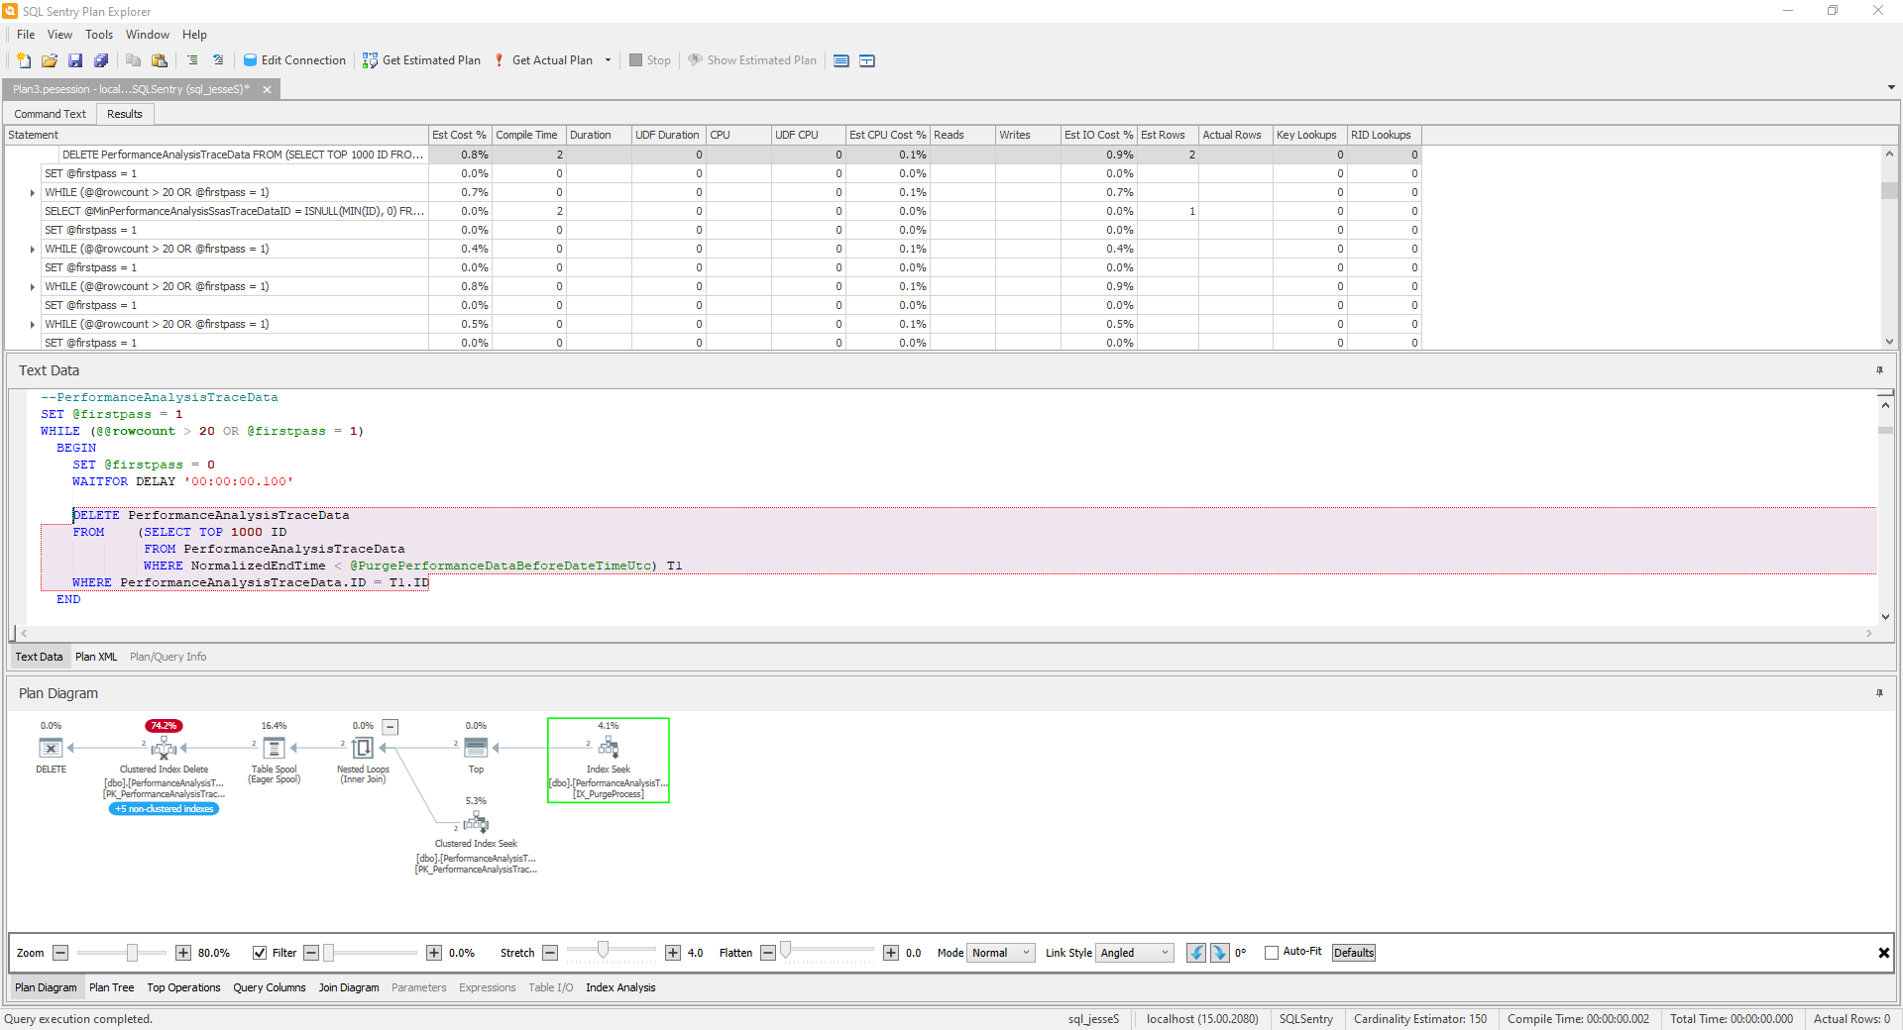This screenshot has width=1903, height=1030.
Task: Pin the Text Data panel
Action: point(1879,371)
